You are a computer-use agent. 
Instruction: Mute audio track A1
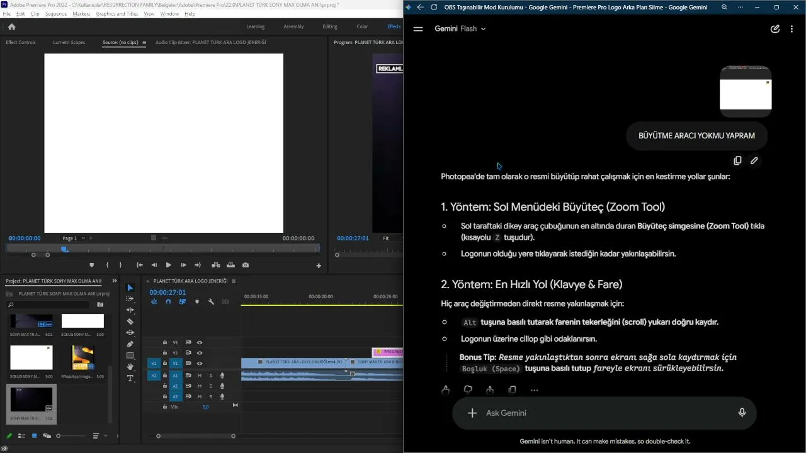(200, 376)
